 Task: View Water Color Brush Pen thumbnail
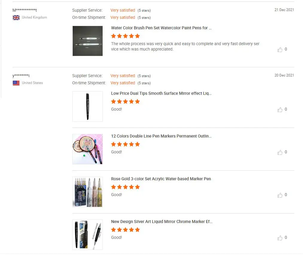[x=88, y=41]
